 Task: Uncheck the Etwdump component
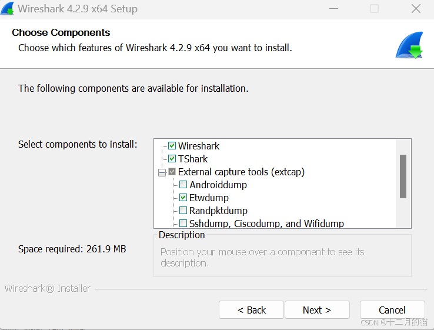coord(183,198)
